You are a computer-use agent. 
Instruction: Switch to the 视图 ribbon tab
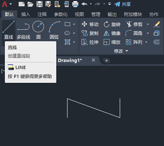coord(79,14)
